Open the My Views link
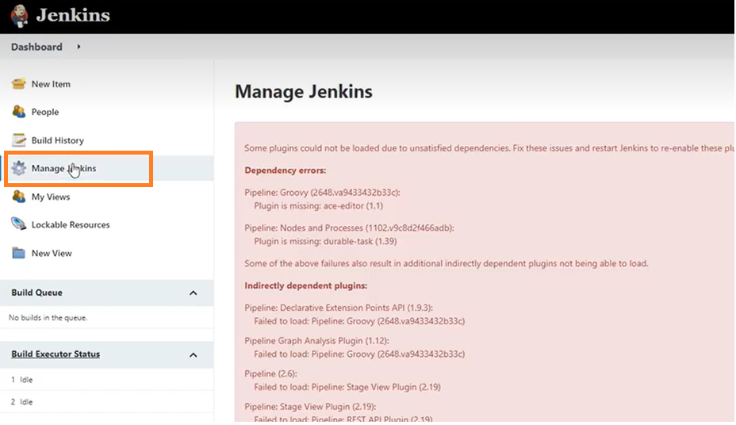 coord(51,197)
